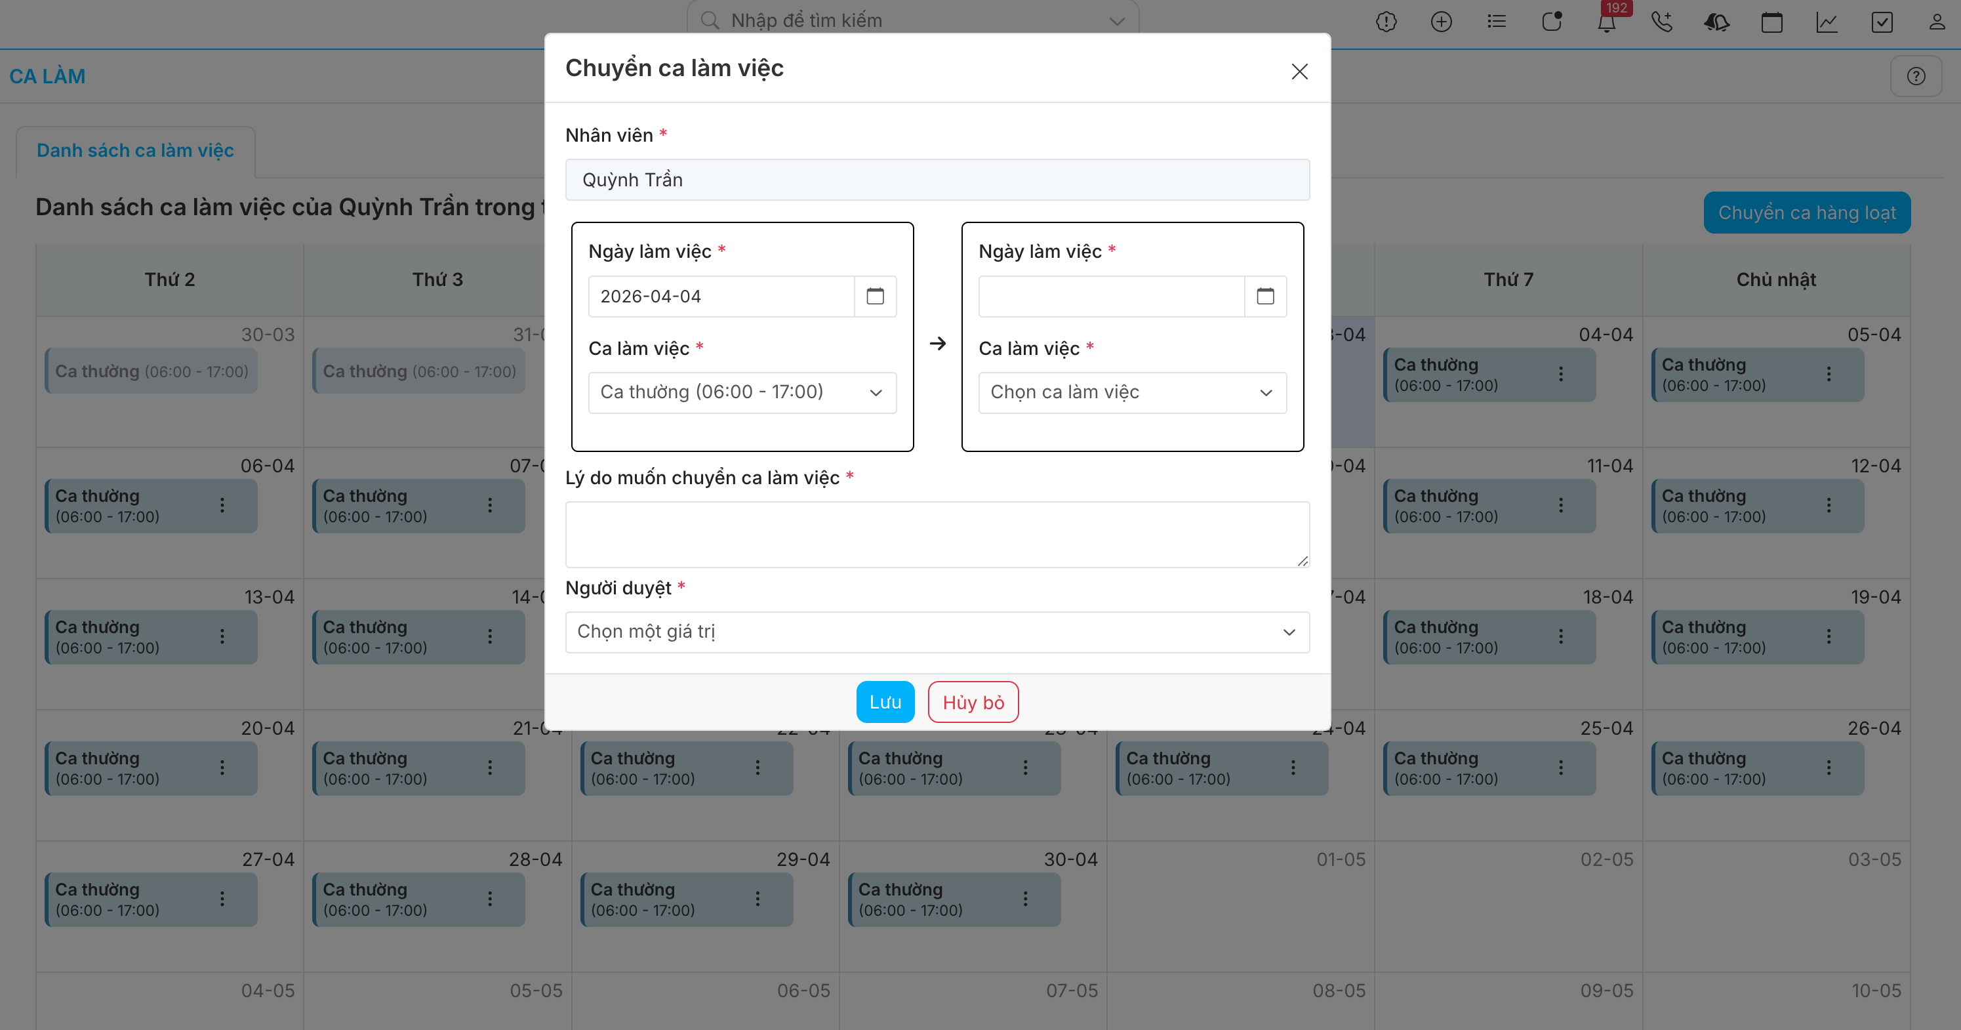Open the help question mark icon

(1915, 76)
